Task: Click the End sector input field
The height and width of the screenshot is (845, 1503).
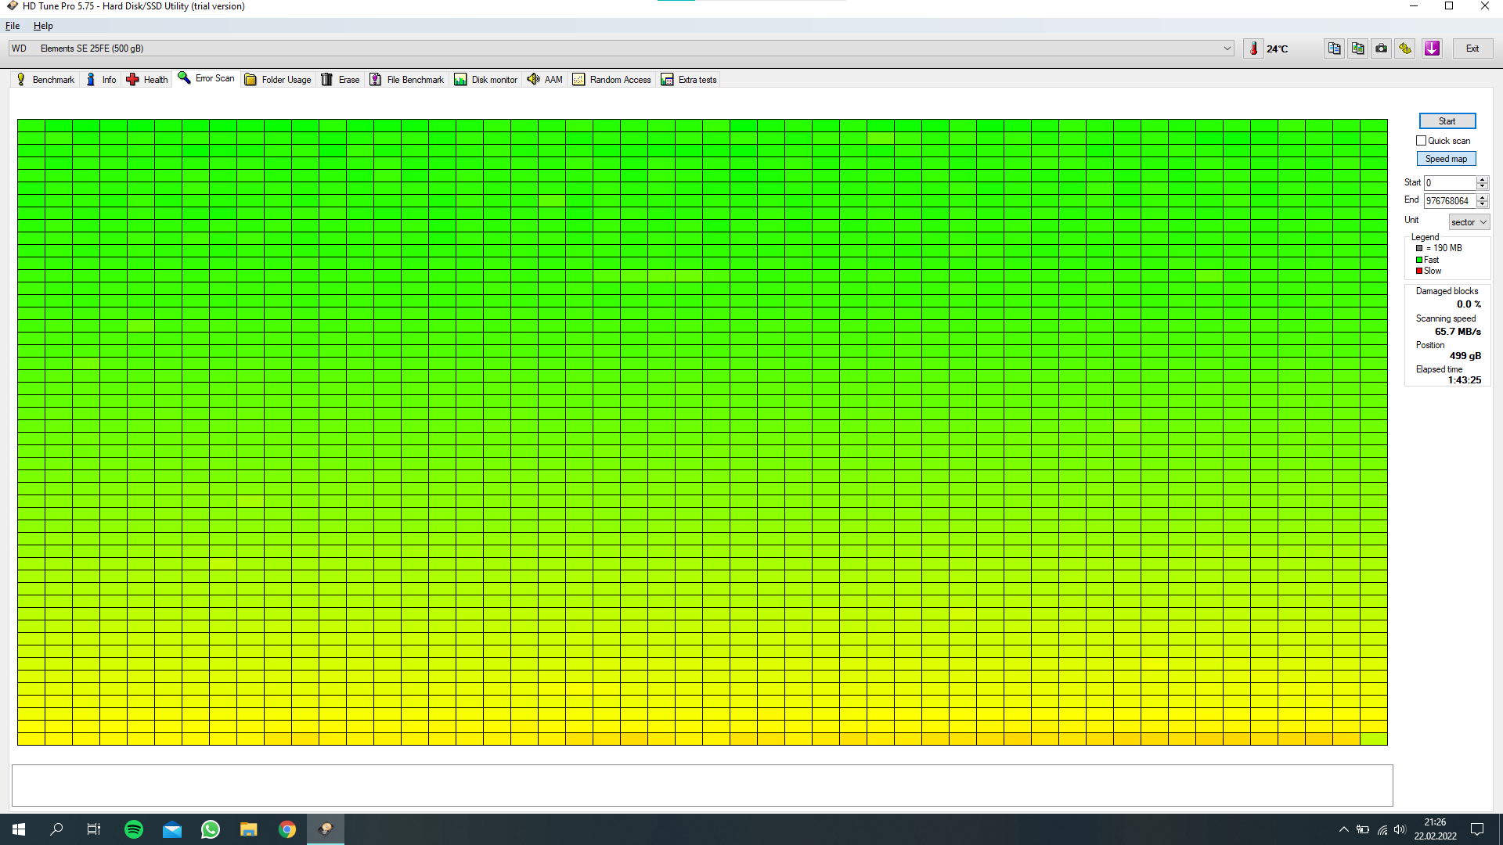Action: (1449, 201)
